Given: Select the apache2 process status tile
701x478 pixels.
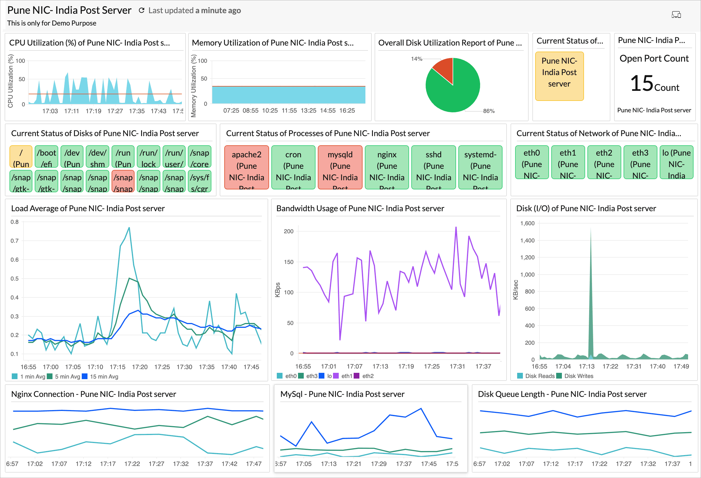Looking at the screenshot, I should coord(246,167).
